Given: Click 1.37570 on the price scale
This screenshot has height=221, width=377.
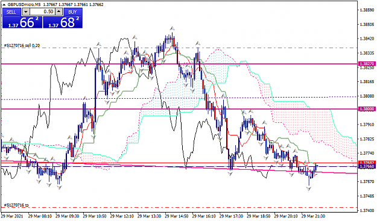Looking at the screenshot, I should (367, 182).
